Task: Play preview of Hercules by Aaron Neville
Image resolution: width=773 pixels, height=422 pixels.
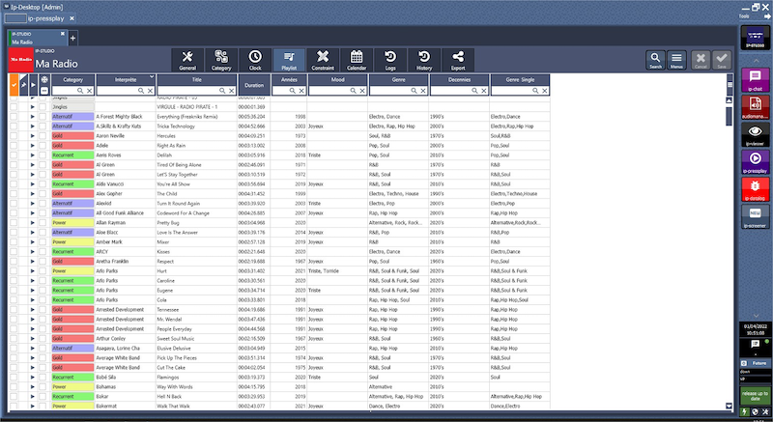Action: [x=33, y=136]
